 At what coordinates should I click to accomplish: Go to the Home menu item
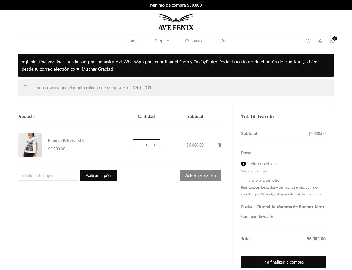[132, 41]
